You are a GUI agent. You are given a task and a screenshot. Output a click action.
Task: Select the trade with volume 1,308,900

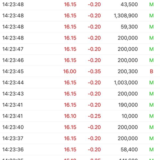(x=126, y=16)
